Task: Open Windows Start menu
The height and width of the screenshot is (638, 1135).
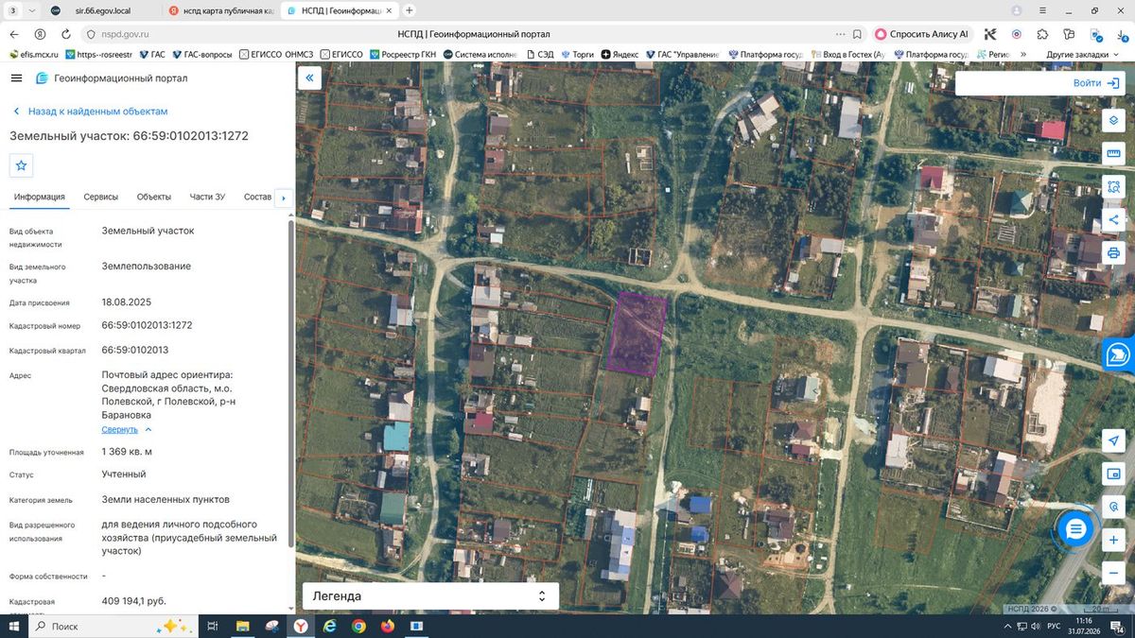Action: pyautogui.click(x=14, y=626)
